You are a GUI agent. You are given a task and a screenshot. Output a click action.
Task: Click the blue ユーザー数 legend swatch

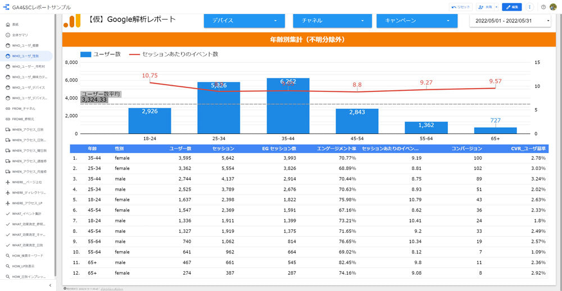(85, 54)
